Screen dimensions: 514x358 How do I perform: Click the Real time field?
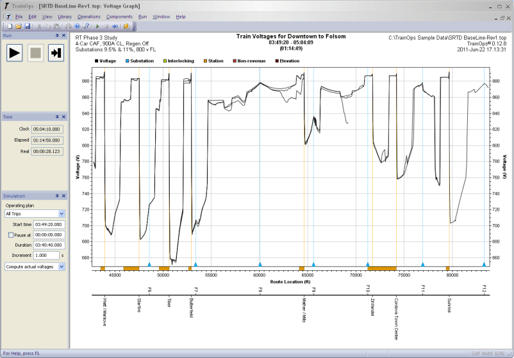coord(47,151)
